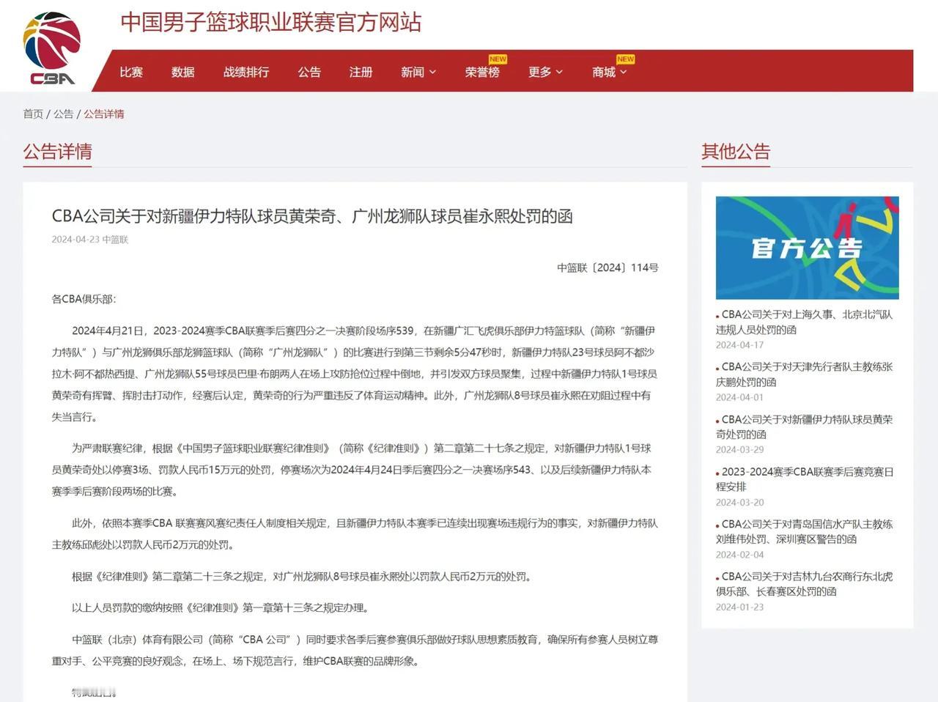Click document number 中篮联〔2024〕114号
938x702 pixels.
click(x=608, y=267)
